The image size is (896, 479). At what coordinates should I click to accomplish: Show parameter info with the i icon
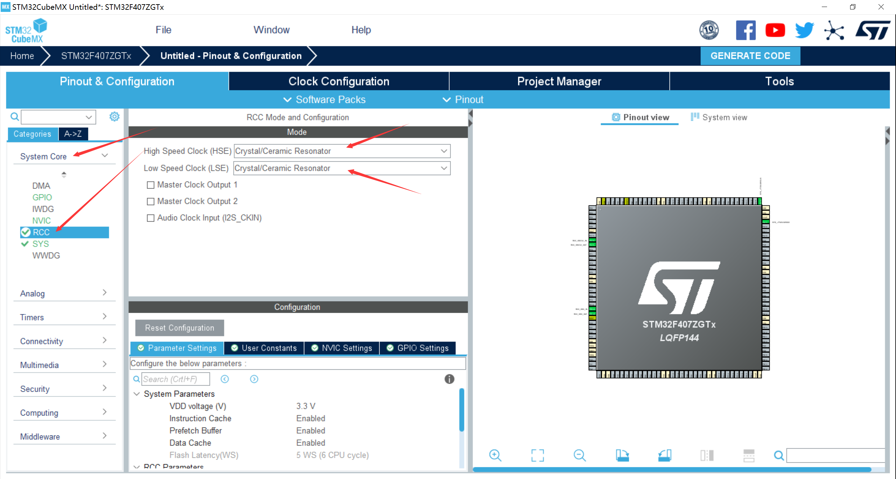449,379
